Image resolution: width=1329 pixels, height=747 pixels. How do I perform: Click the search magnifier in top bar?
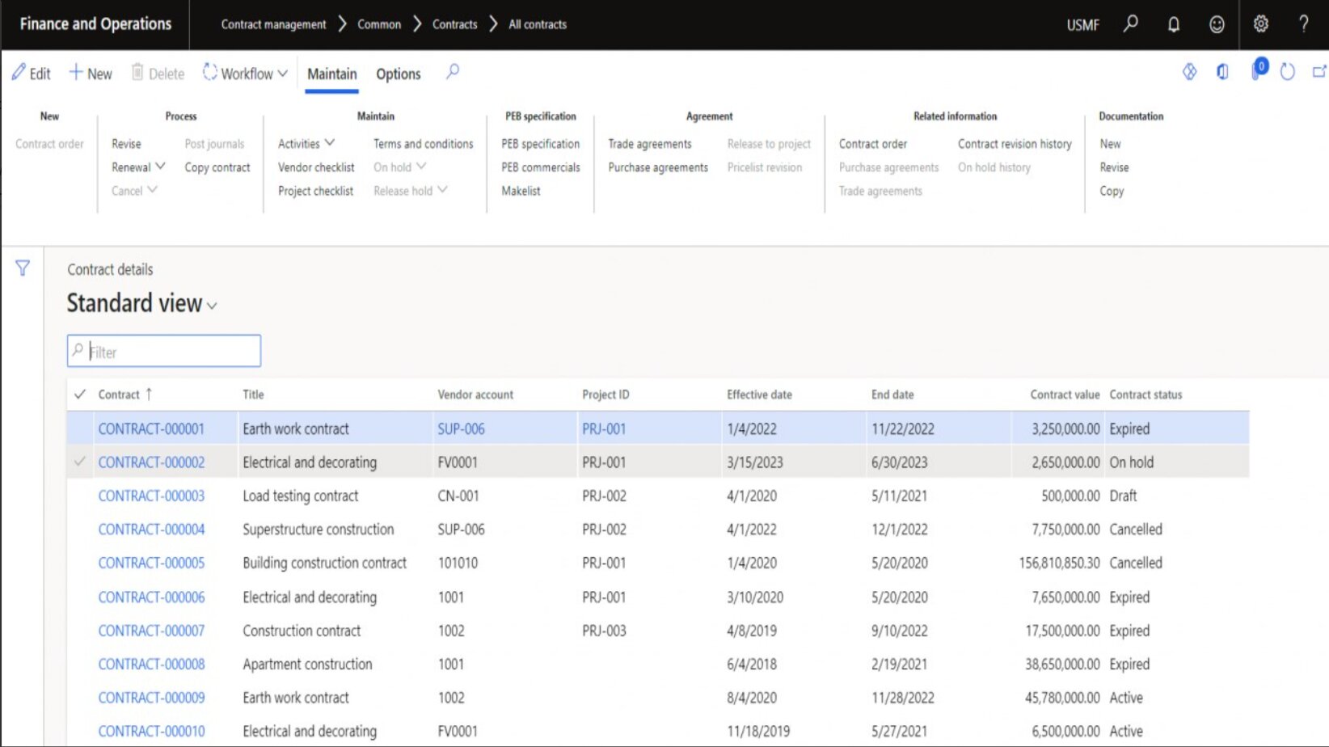tap(1130, 24)
